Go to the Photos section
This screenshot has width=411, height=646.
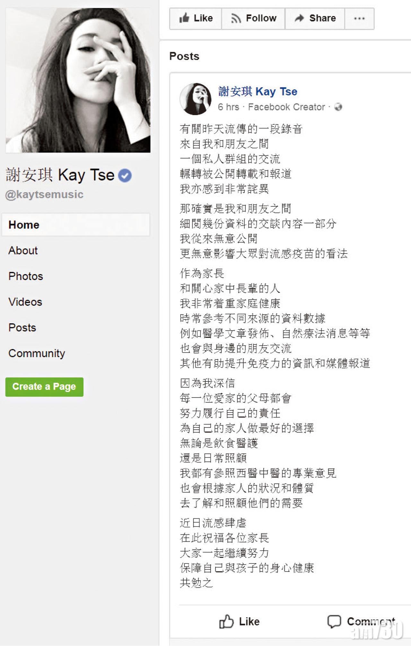click(x=26, y=276)
